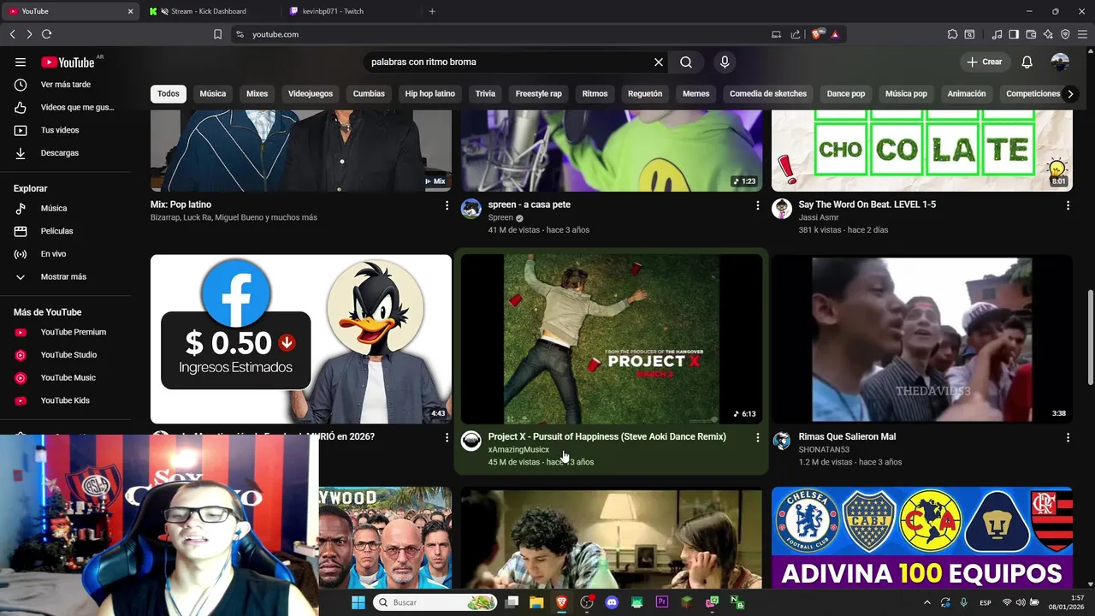This screenshot has height=616, width=1095.
Task: Open options menu for Mix: Pop latino
Action: click(447, 205)
